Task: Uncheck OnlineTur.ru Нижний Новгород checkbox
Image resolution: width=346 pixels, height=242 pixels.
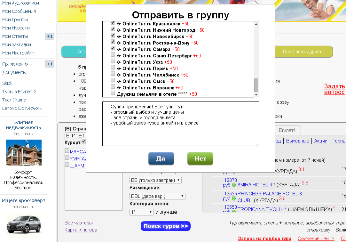Action: click(x=113, y=29)
